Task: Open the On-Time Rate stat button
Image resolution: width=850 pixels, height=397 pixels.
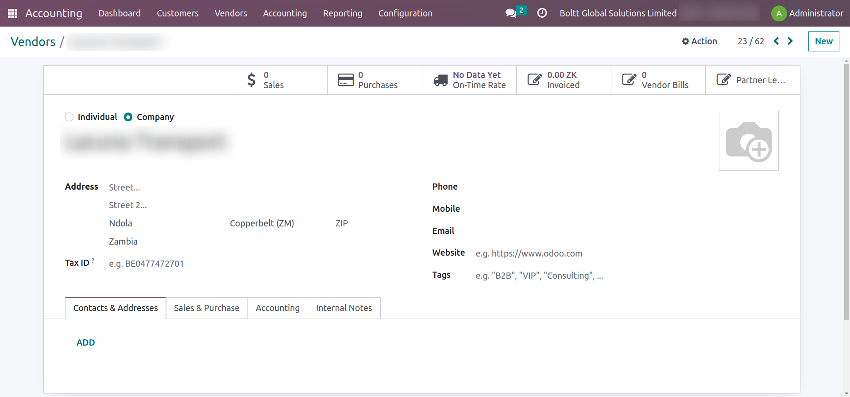Action: [469, 80]
